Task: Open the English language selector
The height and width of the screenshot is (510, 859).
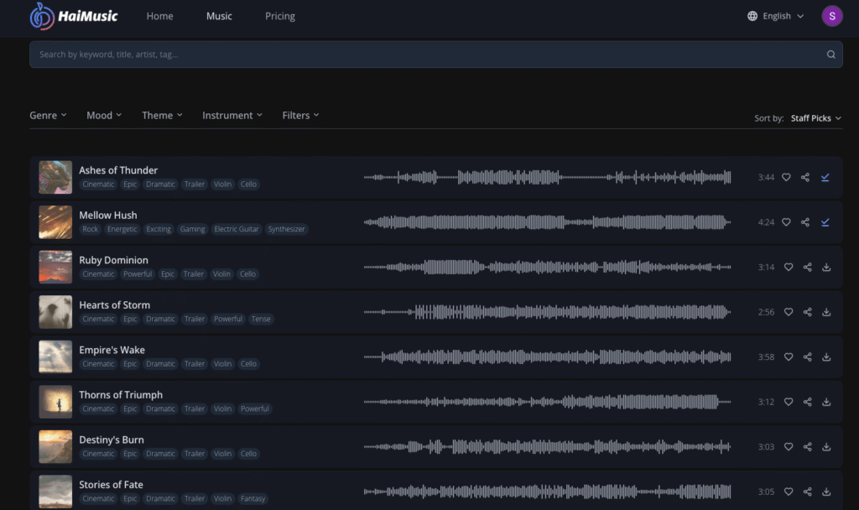Action: coord(776,16)
